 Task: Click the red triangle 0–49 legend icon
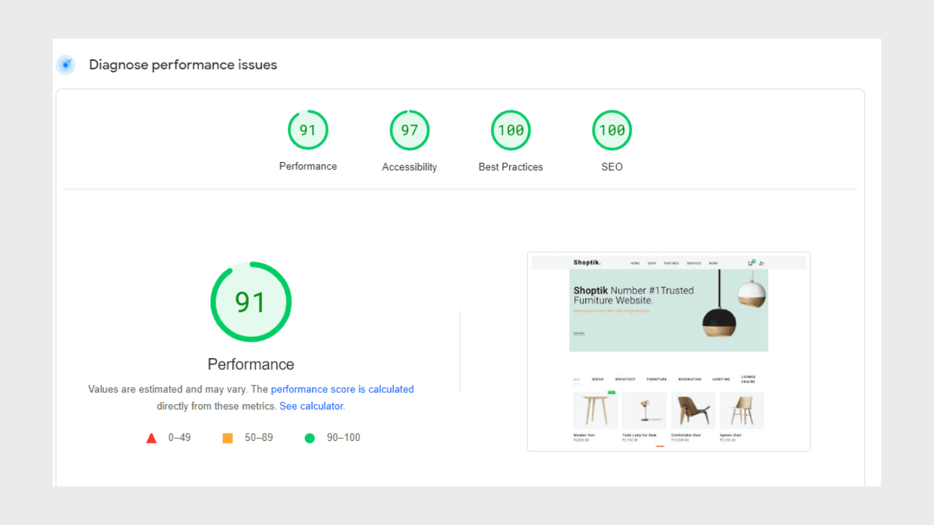point(151,438)
